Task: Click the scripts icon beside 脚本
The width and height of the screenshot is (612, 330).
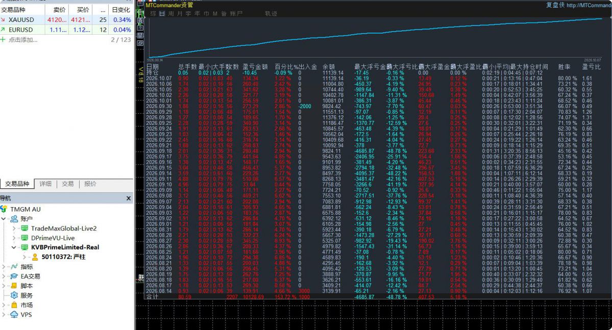Action: tap(14, 286)
